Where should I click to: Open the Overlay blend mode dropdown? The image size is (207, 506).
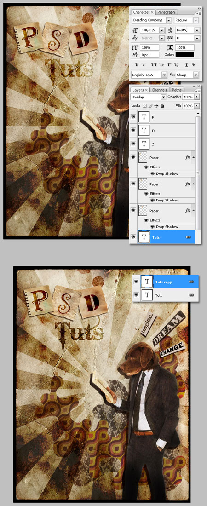pyautogui.click(x=163, y=97)
